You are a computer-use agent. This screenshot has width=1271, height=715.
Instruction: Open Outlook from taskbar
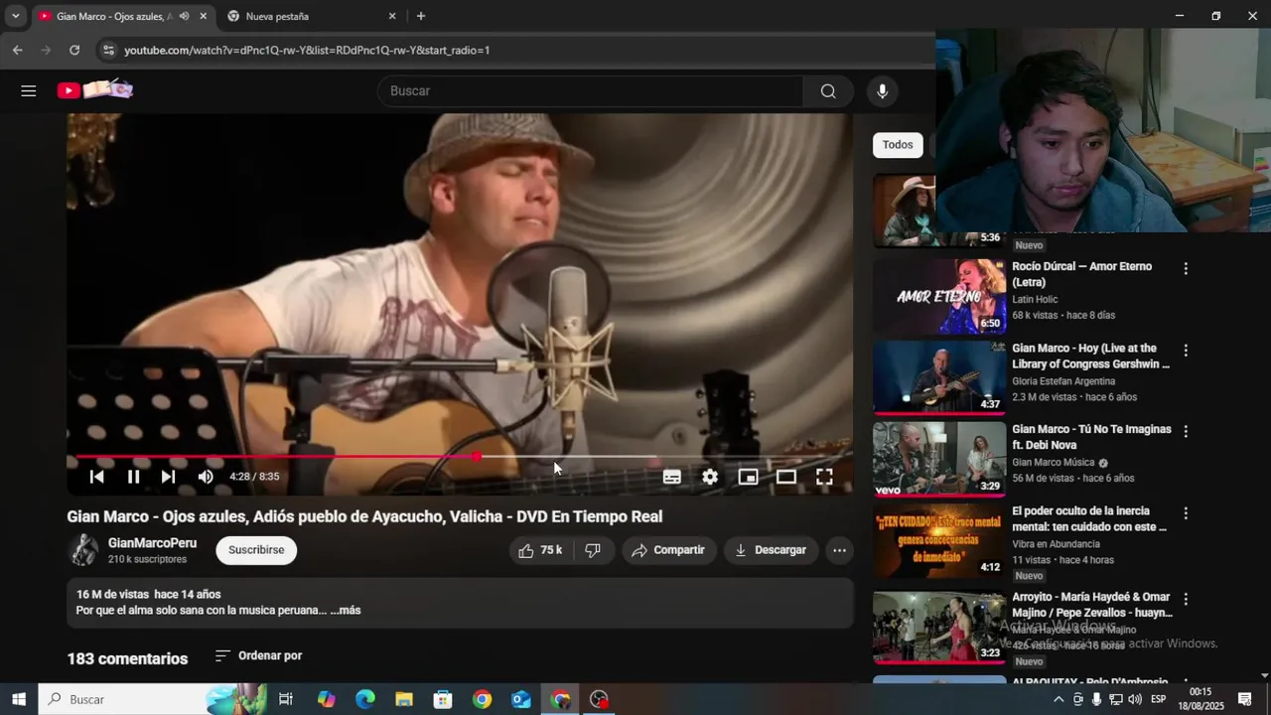(521, 699)
